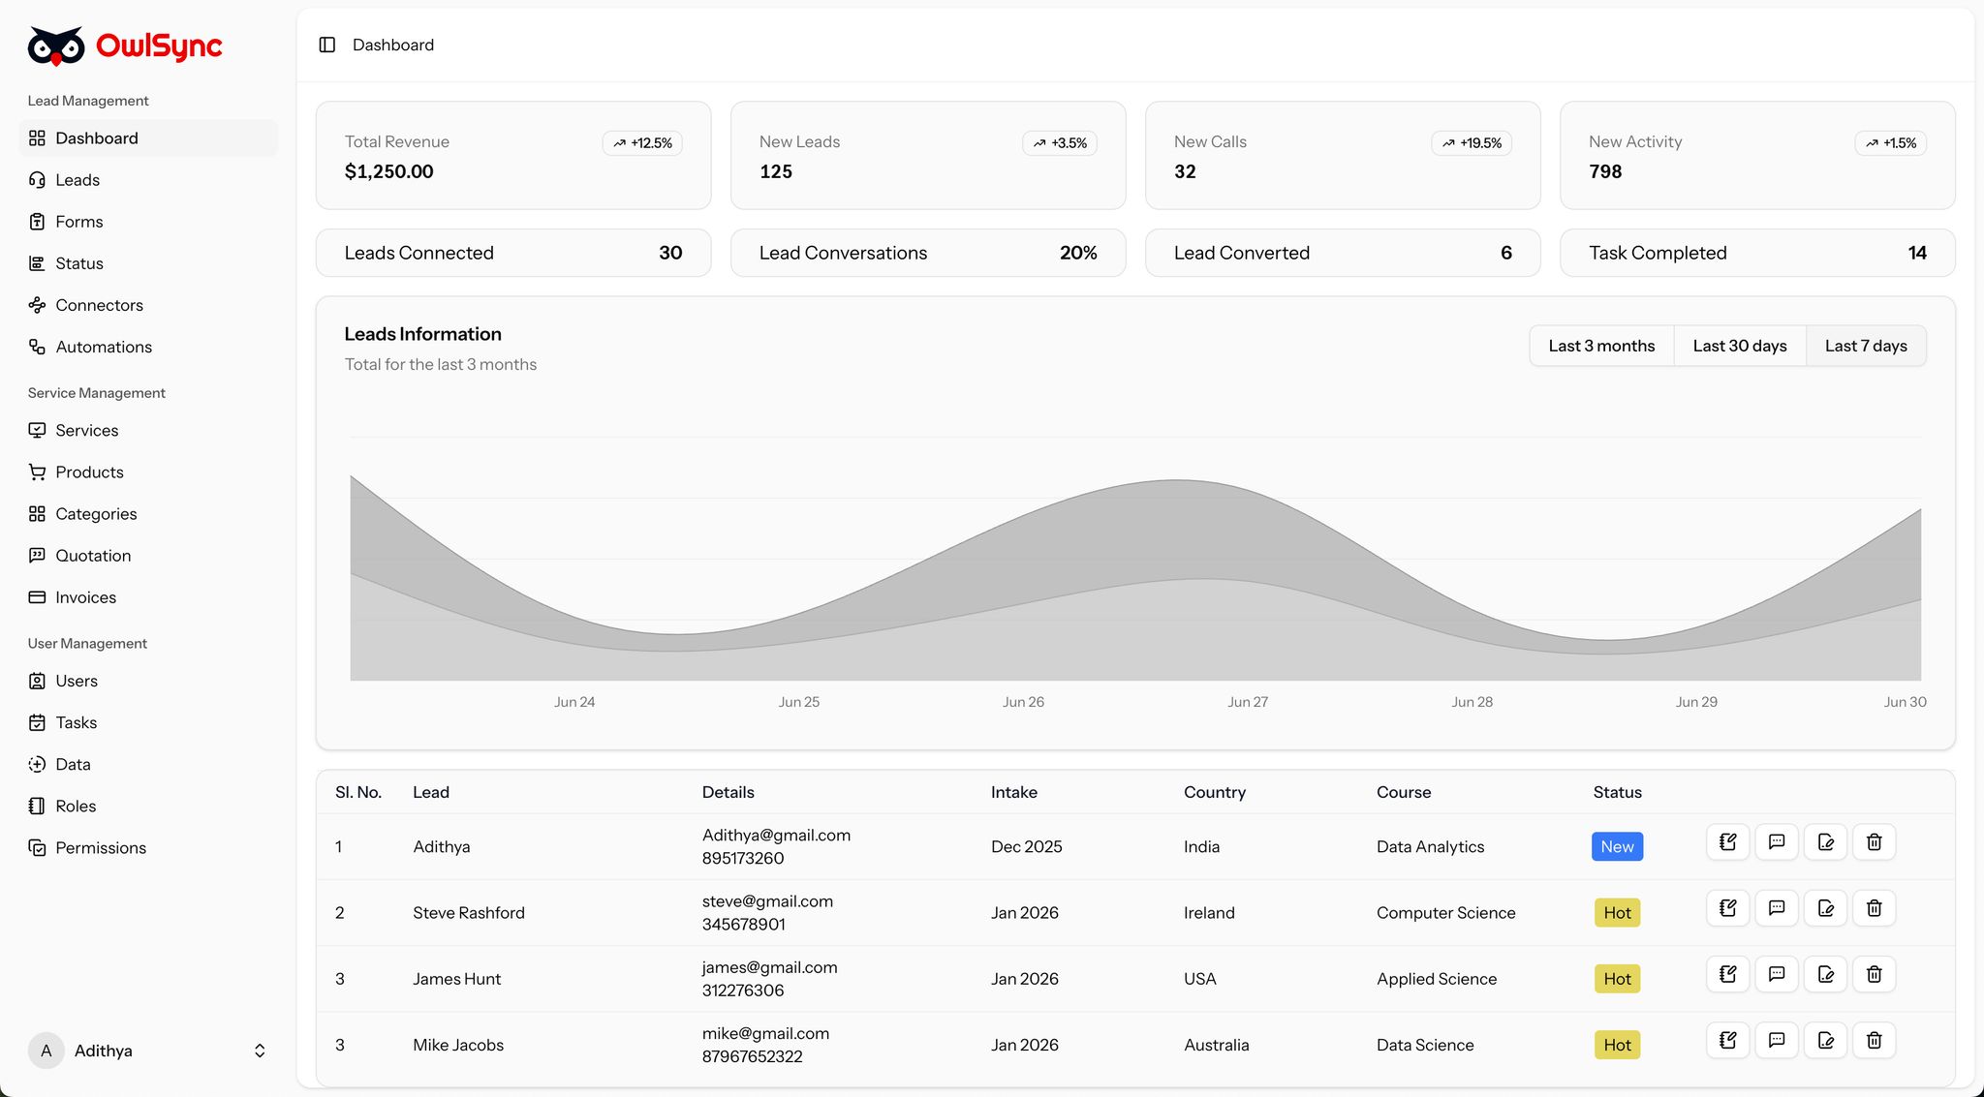Screen dimensions: 1984x1097
Task: Open the message icon for Steve Rashford
Action: (1776, 908)
